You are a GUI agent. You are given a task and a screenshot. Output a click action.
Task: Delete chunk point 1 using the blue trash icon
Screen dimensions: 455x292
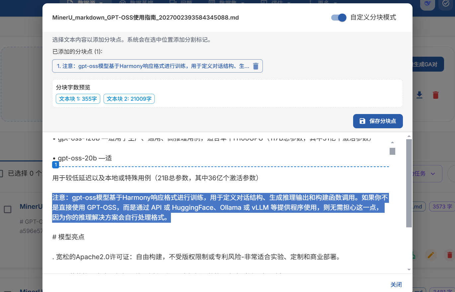tap(256, 66)
